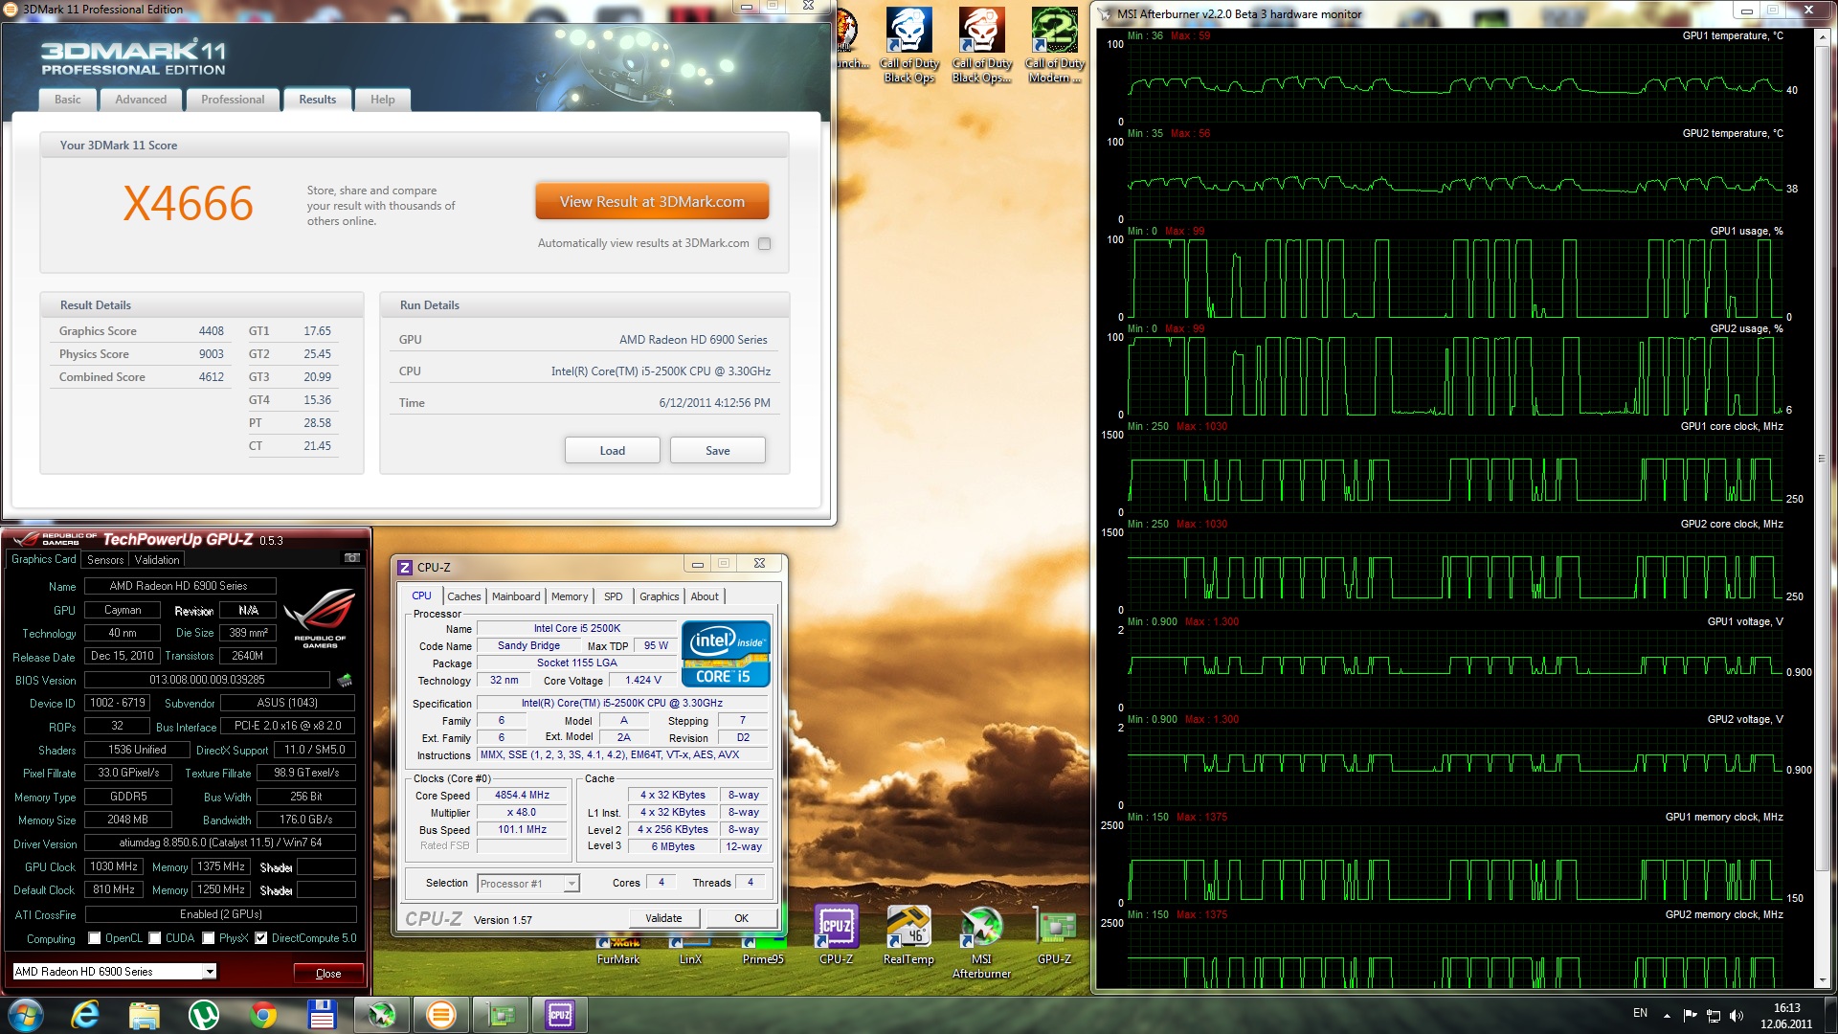Launch the FurMark desktop shortcut
Image resolution: width=1838 pixels, height=1034 pixels.
tap(617, 950)
